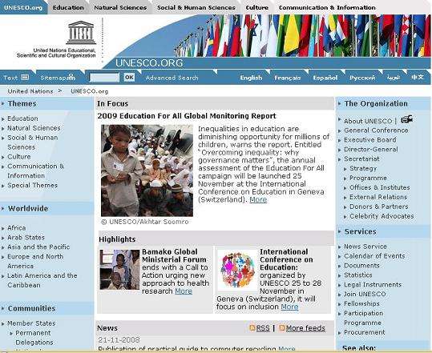Open Secretariat link
432x353 pixels.
point(361,158)
